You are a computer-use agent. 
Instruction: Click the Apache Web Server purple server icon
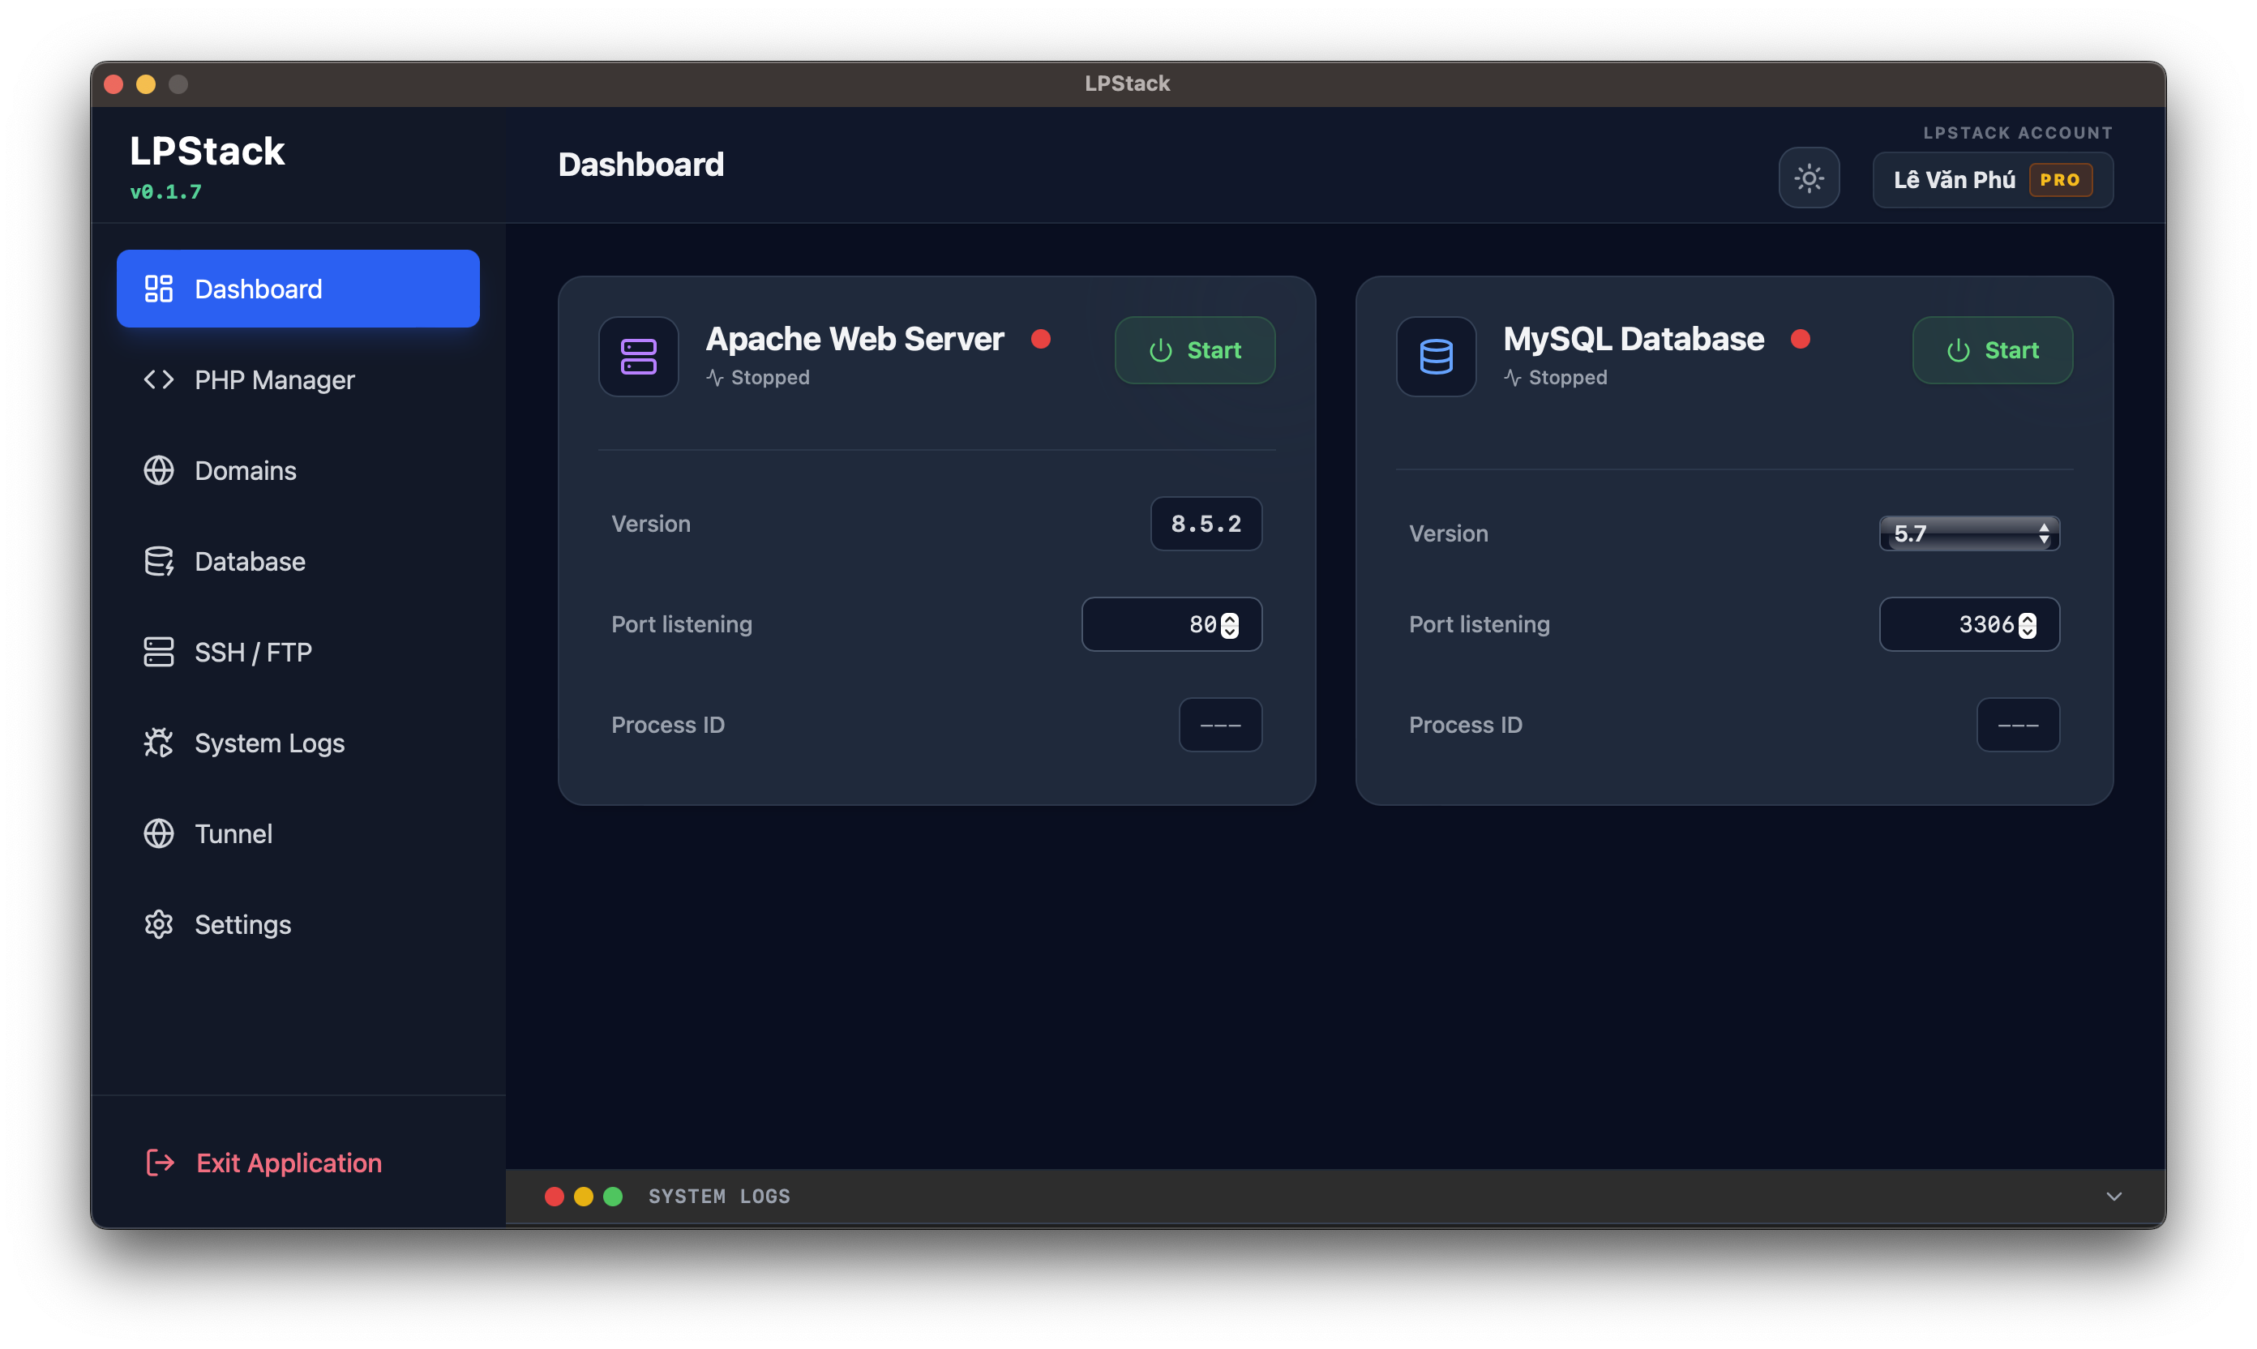click(x=638, y=357)
